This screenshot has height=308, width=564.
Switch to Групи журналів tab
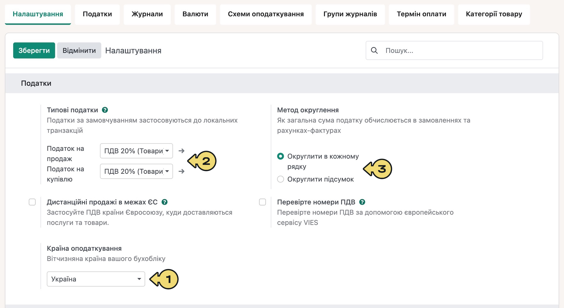(x=350, y=14)
